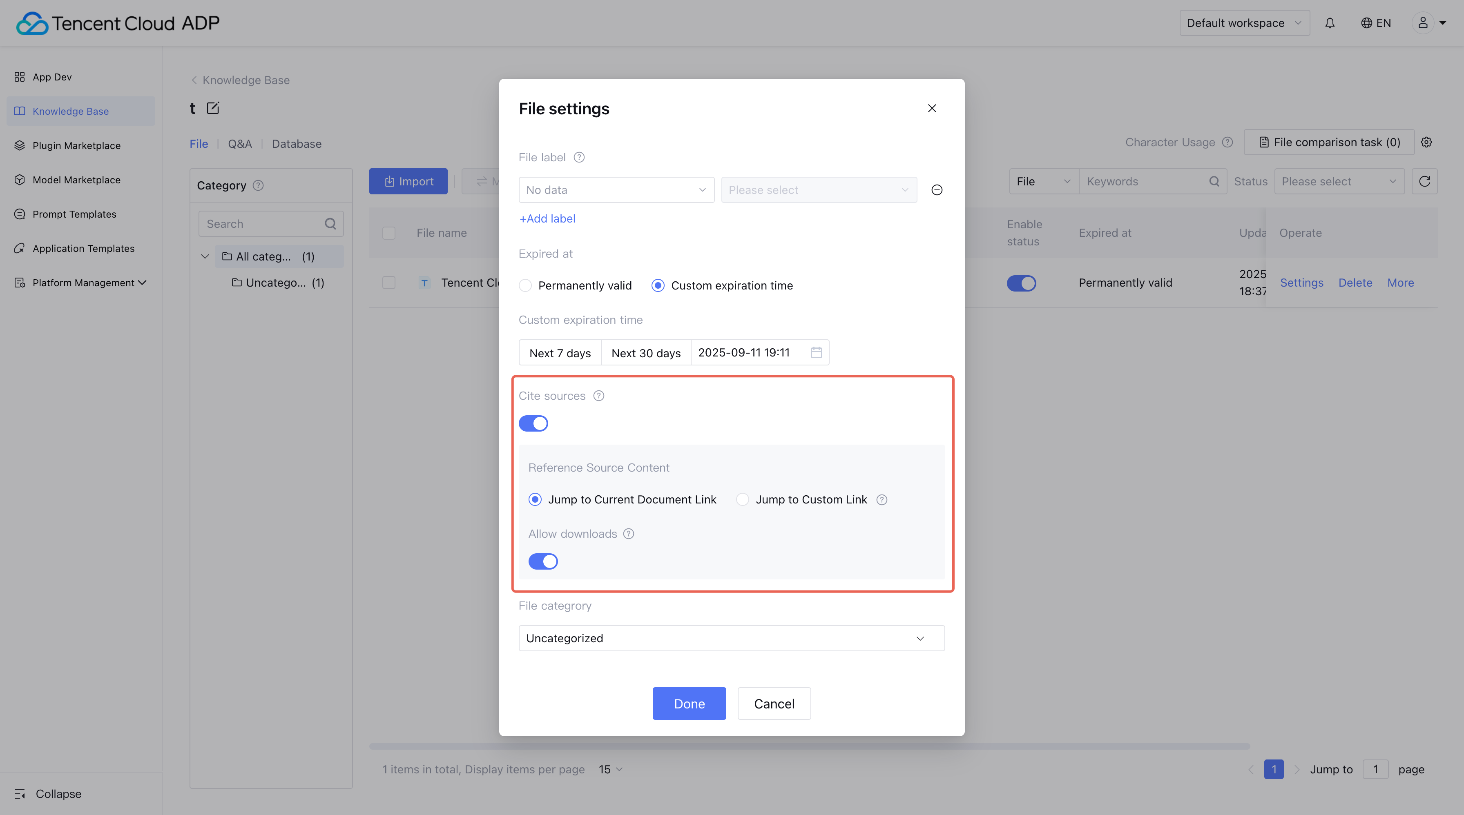This screenshot has height=815, width=1464.
Task: Switch to the Q&A tab
Action: [240, 144]
